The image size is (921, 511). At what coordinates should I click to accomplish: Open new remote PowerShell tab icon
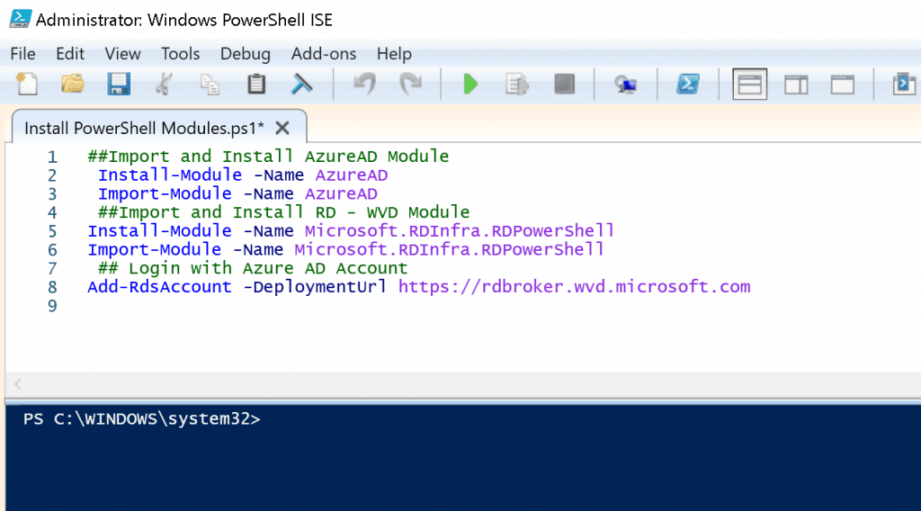pos(626,85)
